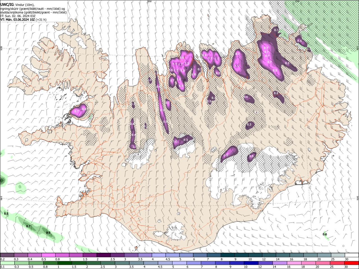The width and height of the screenshot is (359, 269).
Task: Click the bright red 30 rain legend swatch
Action: (x=351, y=263)
